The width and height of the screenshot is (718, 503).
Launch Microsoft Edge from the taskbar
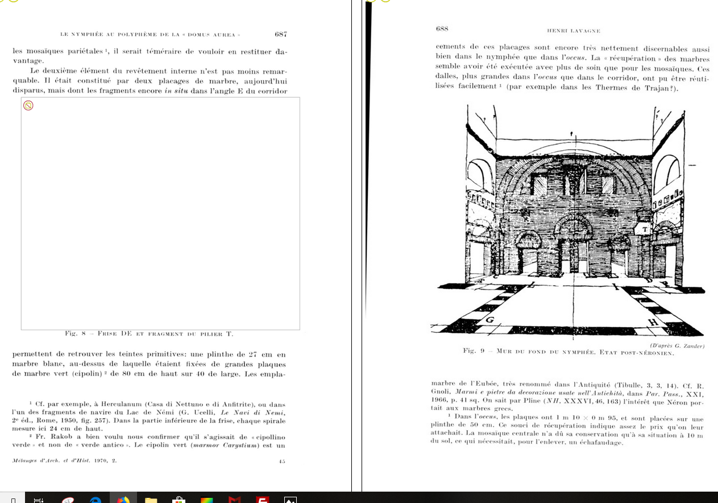pos(96,500)
